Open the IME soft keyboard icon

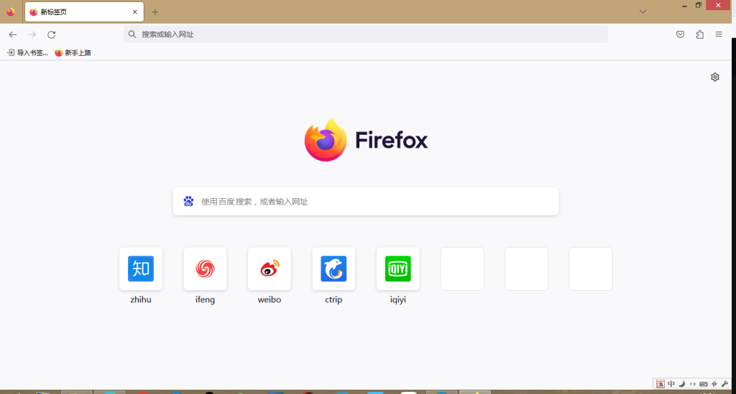703,384
